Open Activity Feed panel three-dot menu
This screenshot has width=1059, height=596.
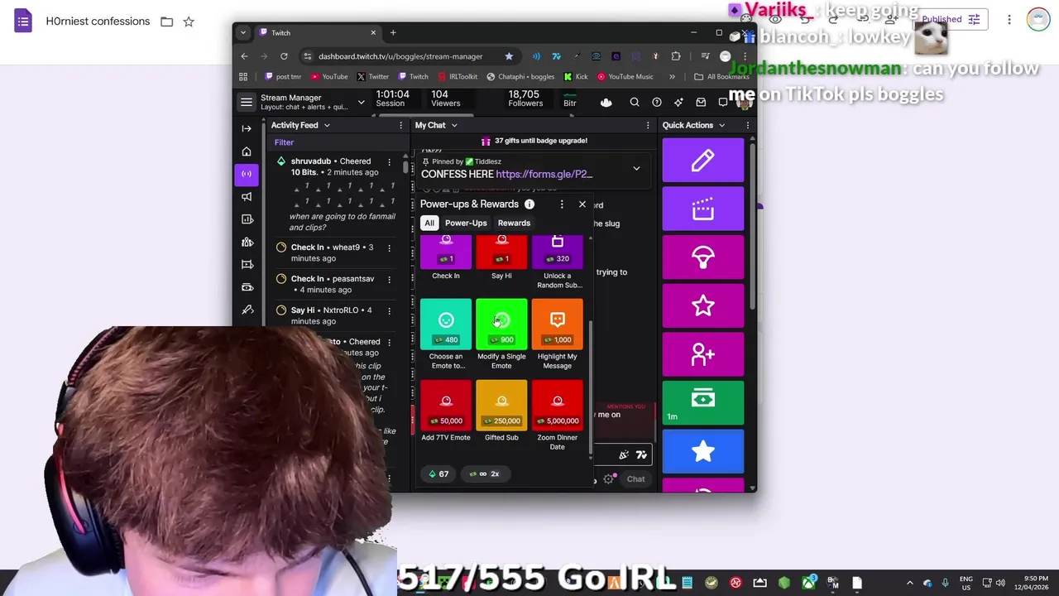[400, 126]
